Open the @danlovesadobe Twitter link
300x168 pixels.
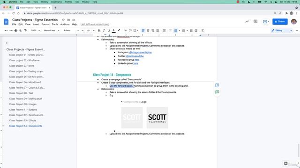(135, 56)
